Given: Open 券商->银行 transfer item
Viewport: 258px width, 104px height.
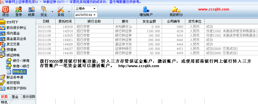Looking at the screenshot, I should (21, 66).
